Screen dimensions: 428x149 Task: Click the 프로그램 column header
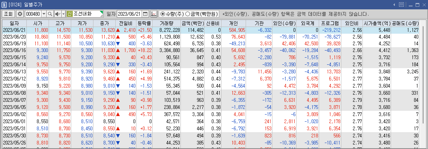[x=330, y=23]
